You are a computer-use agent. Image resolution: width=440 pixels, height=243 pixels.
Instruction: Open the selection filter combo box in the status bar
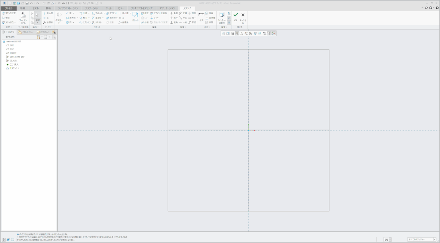point(422,239)
